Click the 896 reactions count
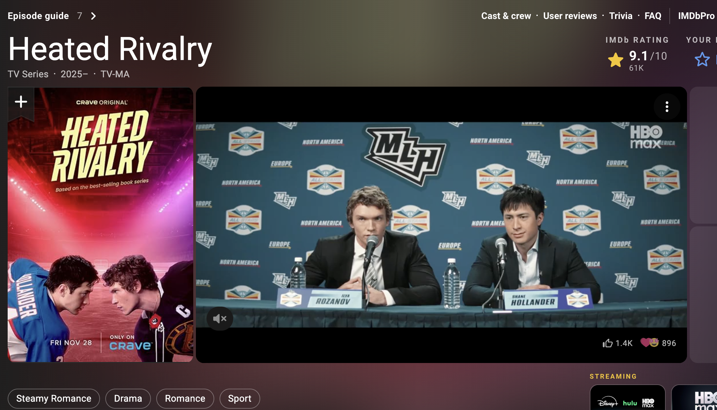This screenshot has width=717, height=410. click(669, 343)
